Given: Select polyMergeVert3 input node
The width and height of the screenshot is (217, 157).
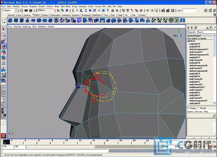Looking at the screenshot, I should (x=197, y=87).
